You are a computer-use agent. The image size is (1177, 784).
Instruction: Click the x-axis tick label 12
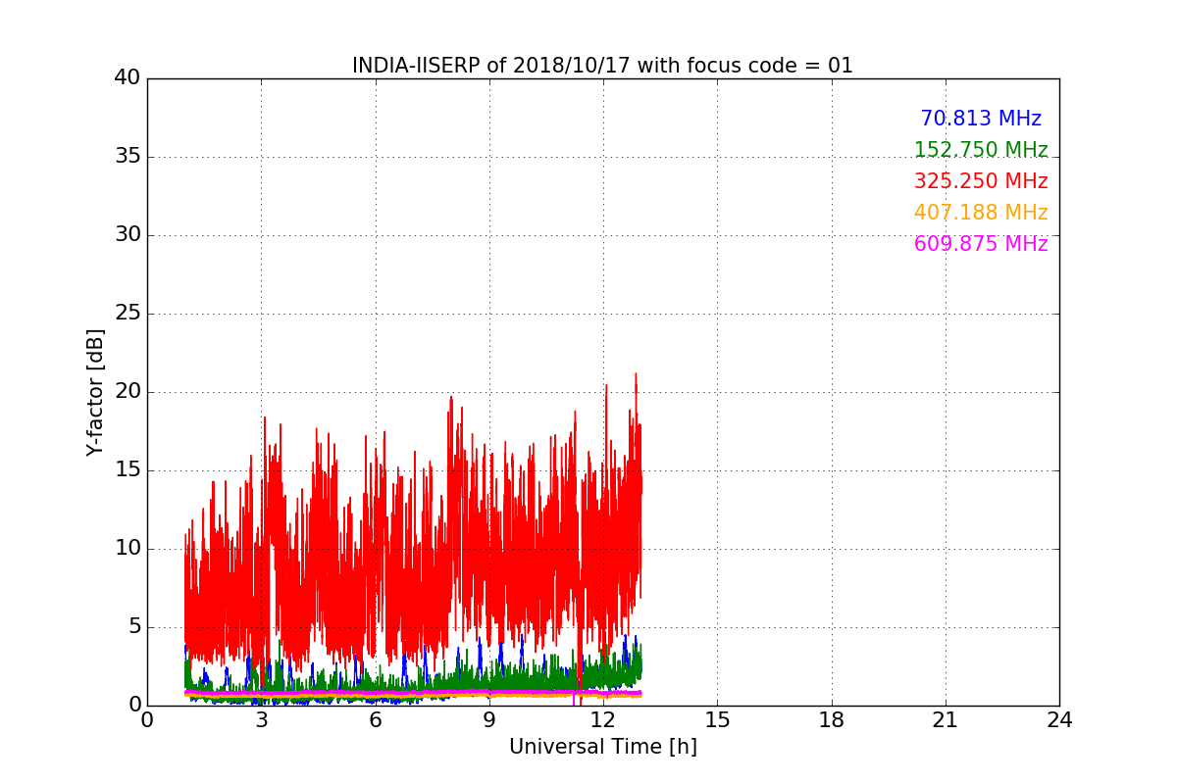[x=603, y=719]
